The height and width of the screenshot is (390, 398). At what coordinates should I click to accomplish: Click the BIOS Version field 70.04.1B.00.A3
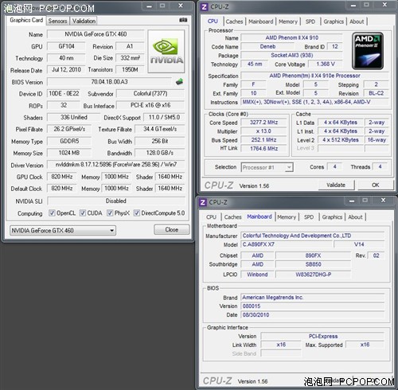(x=109, y=82)
